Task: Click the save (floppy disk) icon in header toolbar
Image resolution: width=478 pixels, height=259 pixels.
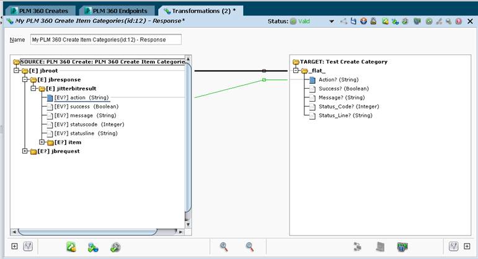Action: point(353,21)
